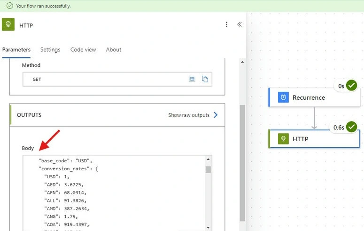
Task: Click the green checkmark on Recurrence node
Action: (x=351, y=85)
